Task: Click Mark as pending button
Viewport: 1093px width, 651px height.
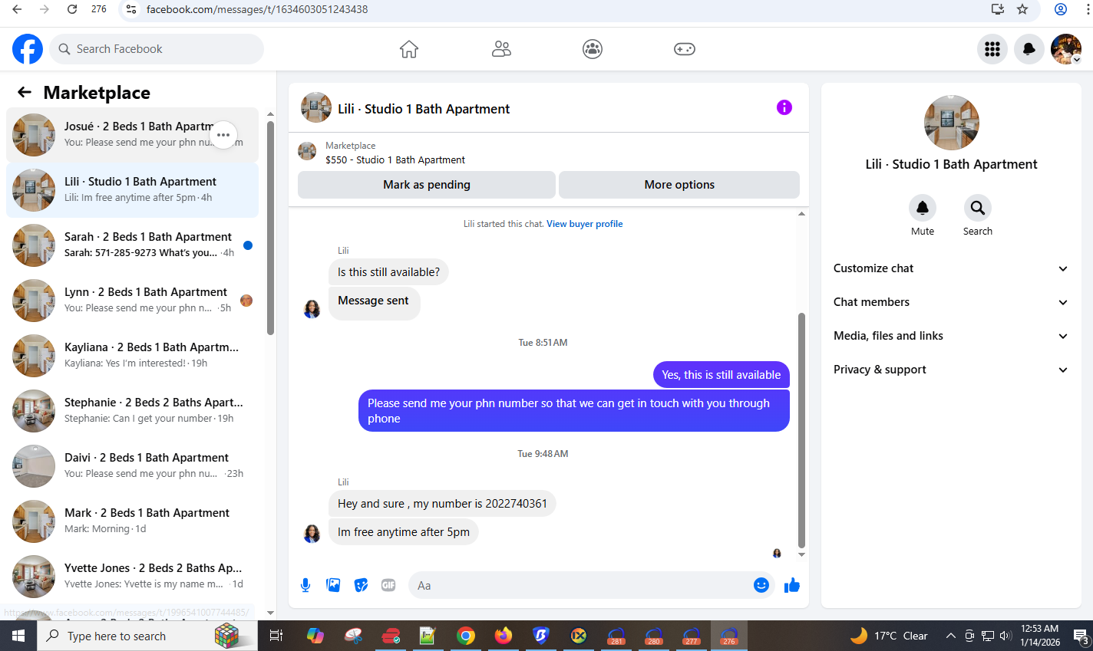Action: 426,185
